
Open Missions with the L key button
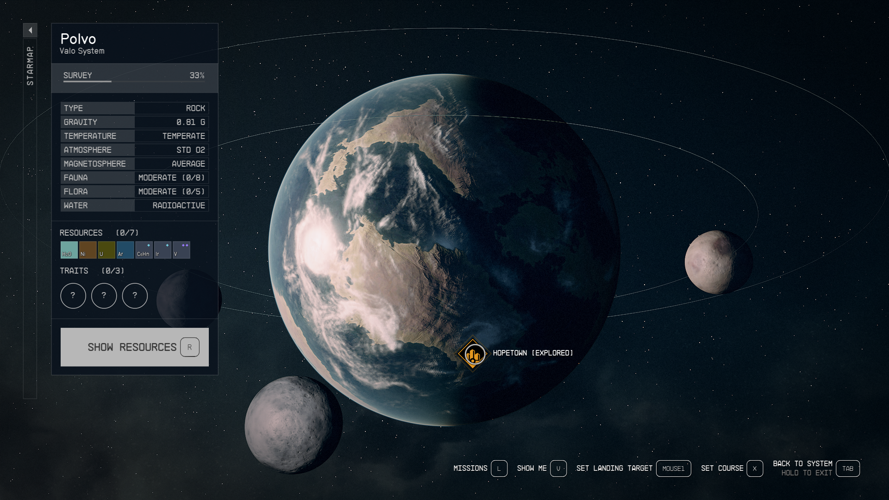(499, 469)
